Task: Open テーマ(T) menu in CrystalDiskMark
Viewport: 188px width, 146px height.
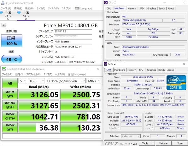Action: 48,74
